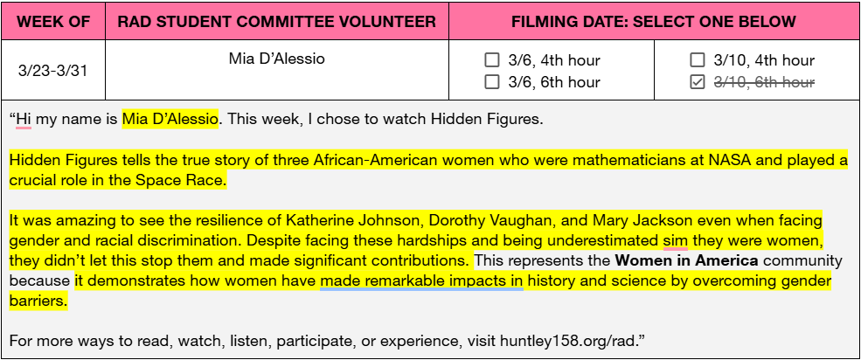Viewport: 861px width, 360px height.
Task: Tick the 3/10, 4th hour checkbox
Action: (x=698, y=61)
